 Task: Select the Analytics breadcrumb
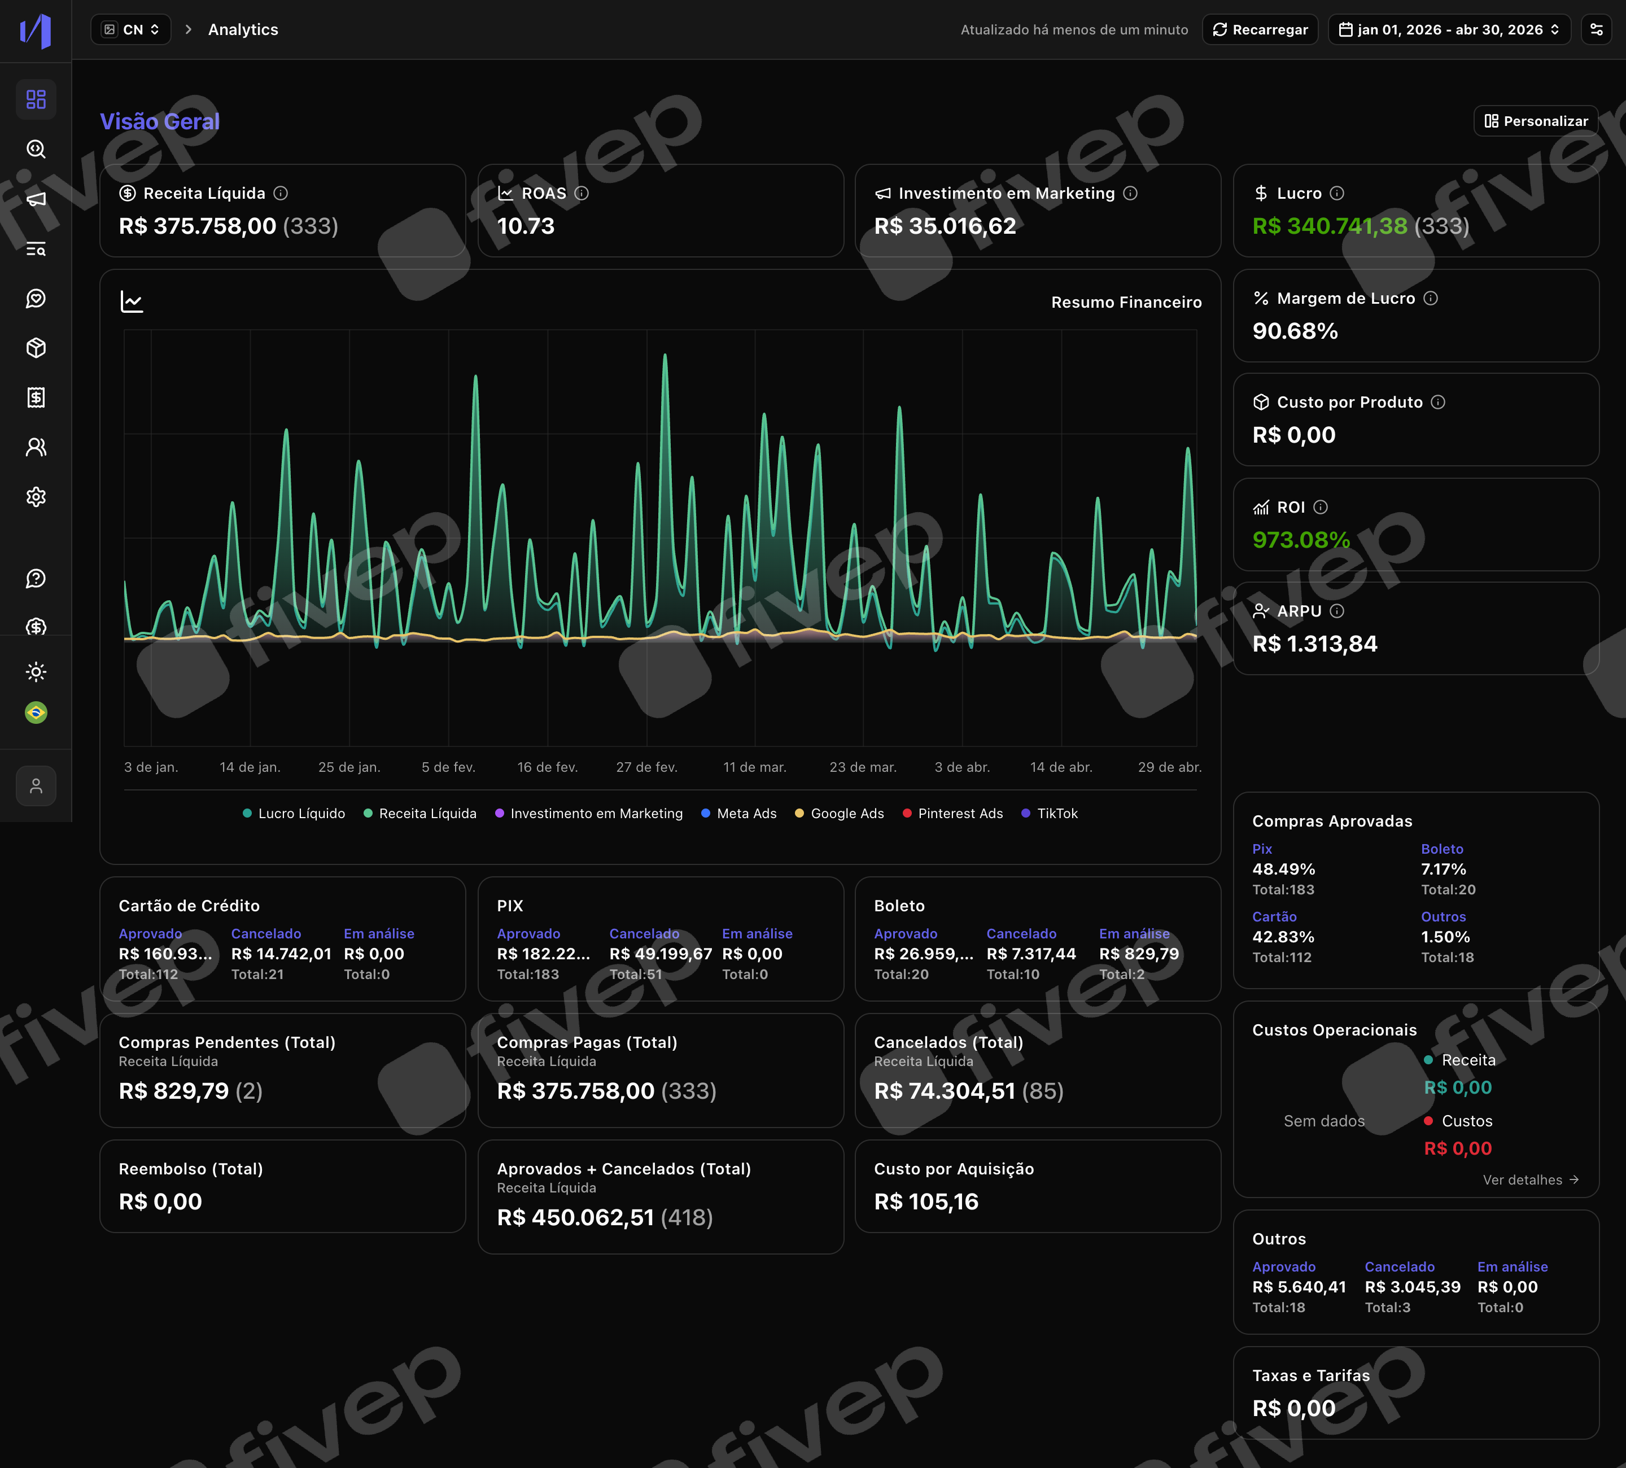coord(243,30)
